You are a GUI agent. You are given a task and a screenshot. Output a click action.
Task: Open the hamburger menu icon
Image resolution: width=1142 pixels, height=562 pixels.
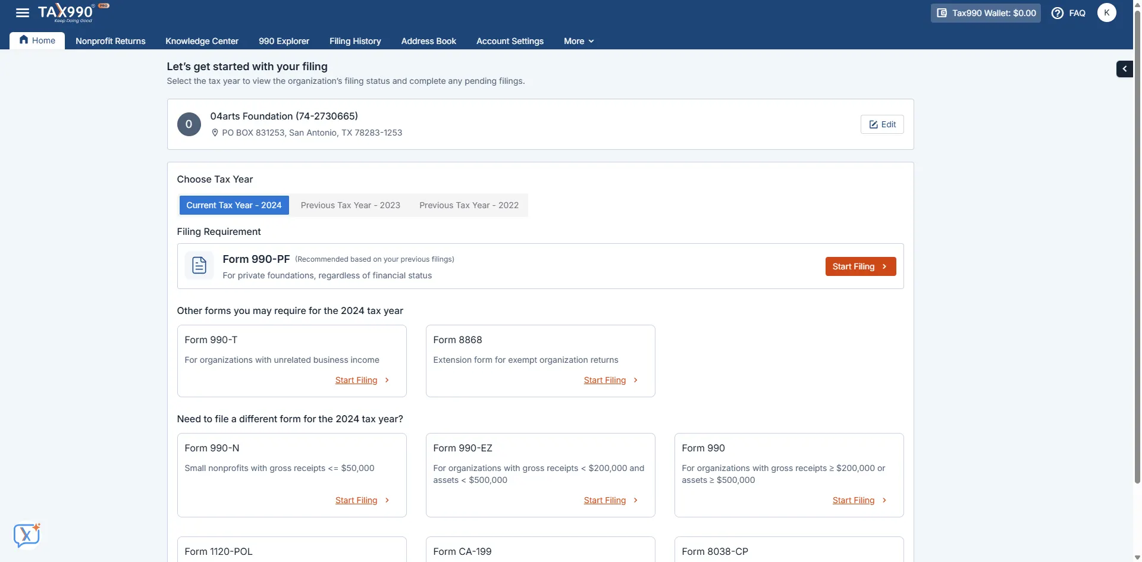23,12
